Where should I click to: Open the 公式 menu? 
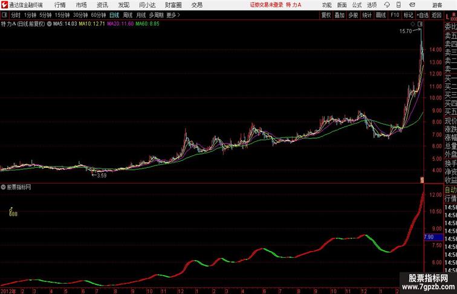point(357,5)
